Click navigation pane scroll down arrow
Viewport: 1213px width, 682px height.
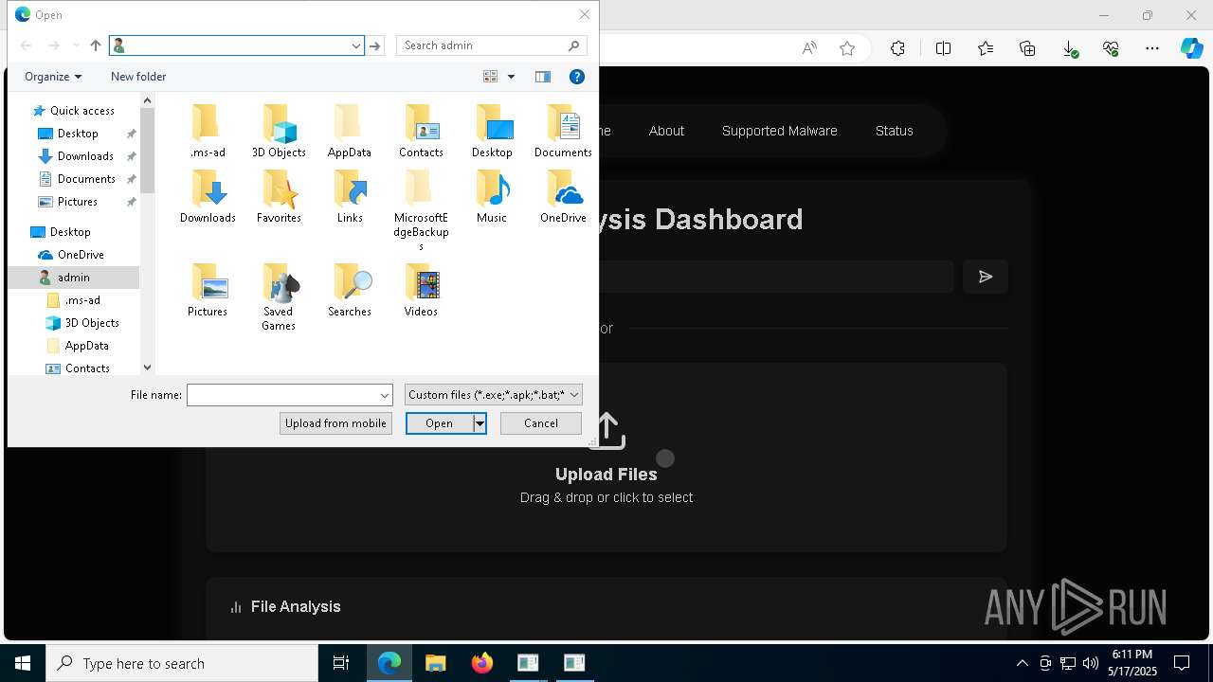pyautogui.click(x=147, y=368)
